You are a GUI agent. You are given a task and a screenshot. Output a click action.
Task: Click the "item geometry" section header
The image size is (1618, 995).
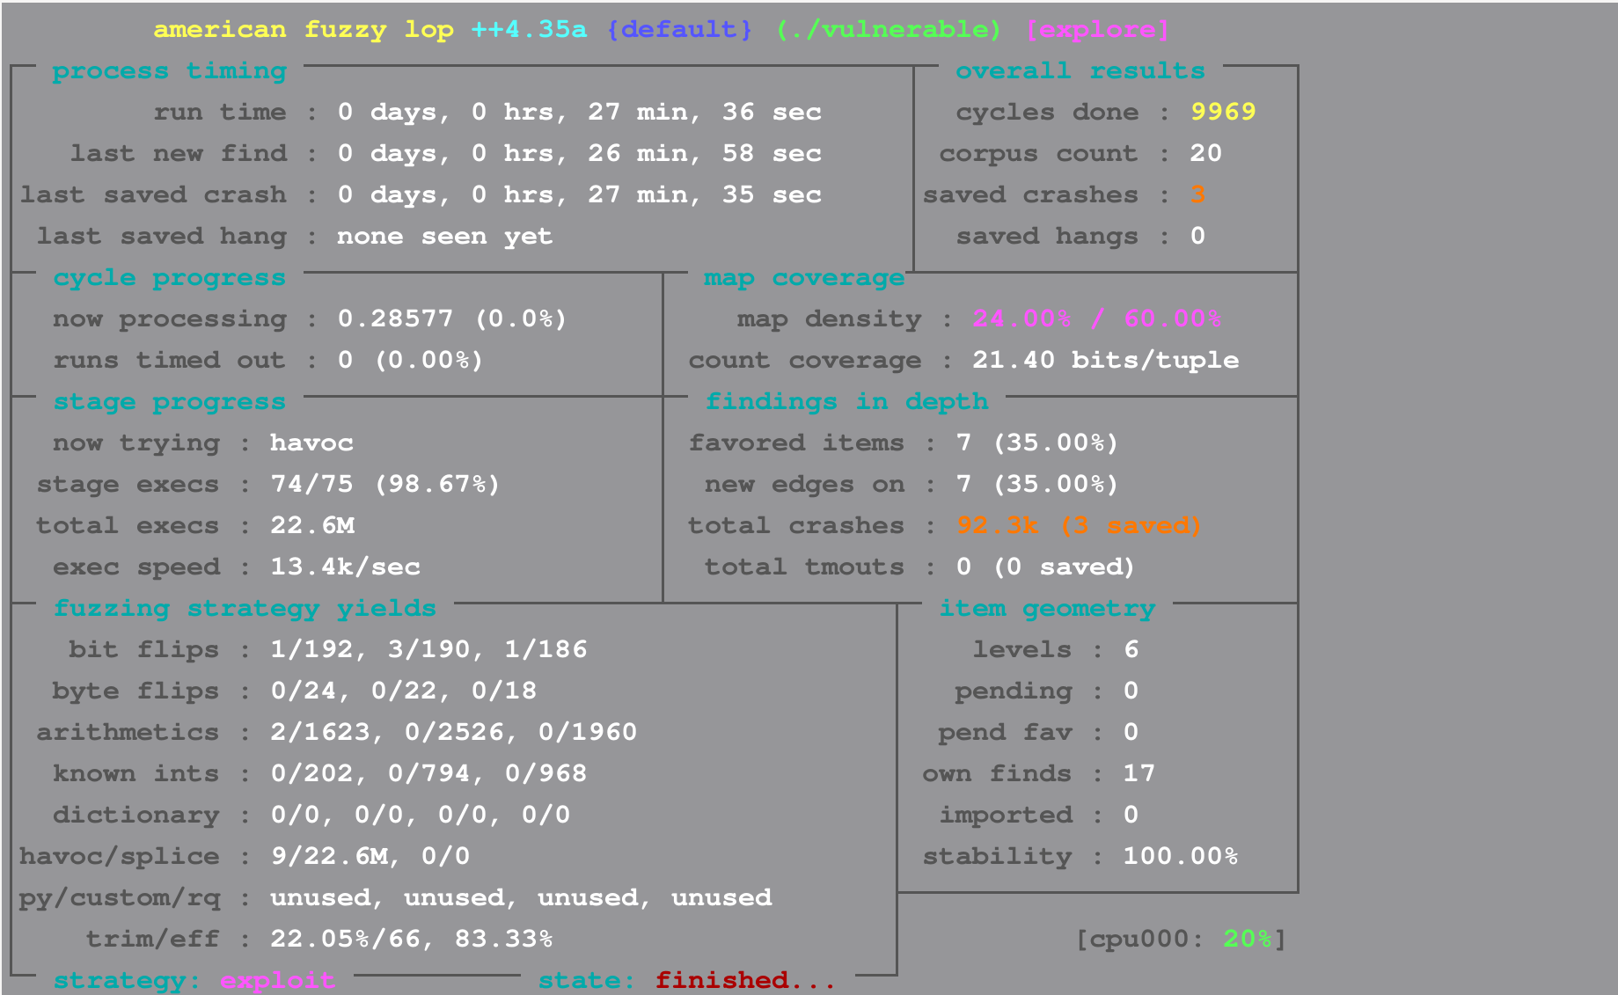(x=1047, y=609)
